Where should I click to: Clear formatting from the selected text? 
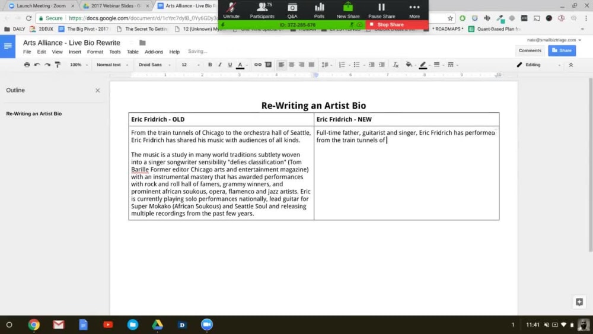pos(396,65)
